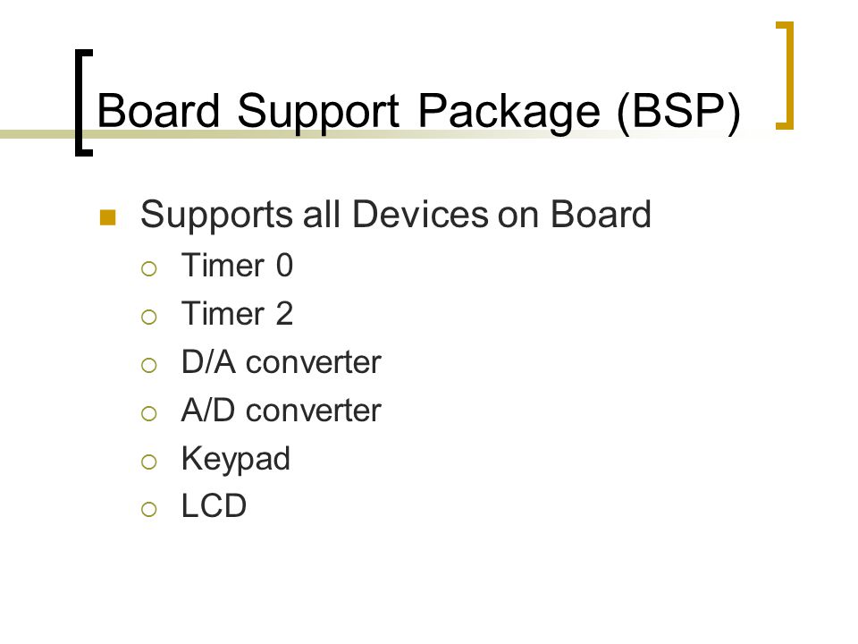Click the circle bullet beside Keypad
Image resolution: width=858 pixels, height=644 pixels.
149,462
